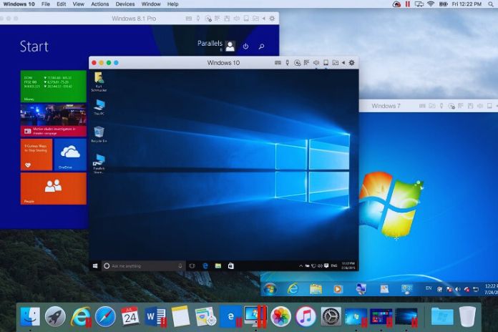Click the Wi-Fi icon in the Mac menu bar

[431, 4]
